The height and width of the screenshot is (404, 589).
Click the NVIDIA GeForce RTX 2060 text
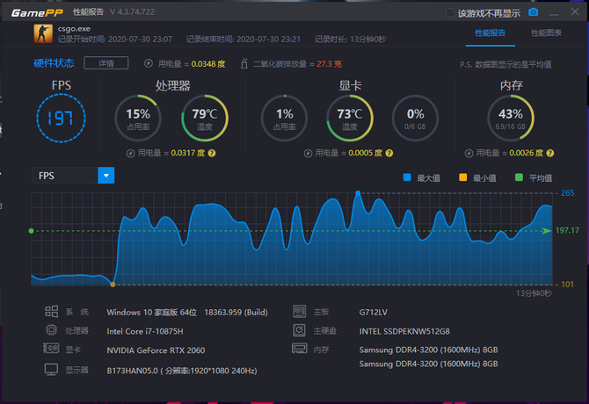[156, 350]
